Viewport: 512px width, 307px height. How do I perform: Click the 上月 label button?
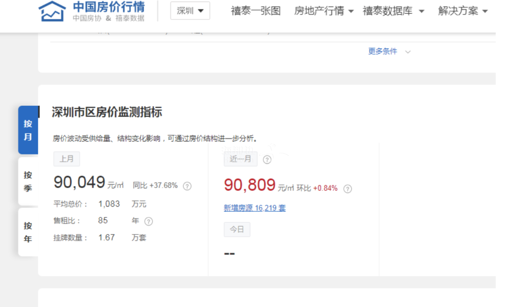click(66, 159)
